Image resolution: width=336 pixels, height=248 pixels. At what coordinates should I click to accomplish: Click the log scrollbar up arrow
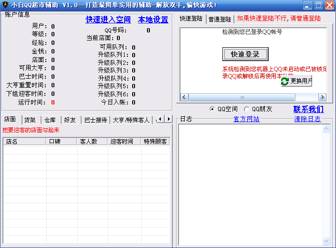[326, 129]
